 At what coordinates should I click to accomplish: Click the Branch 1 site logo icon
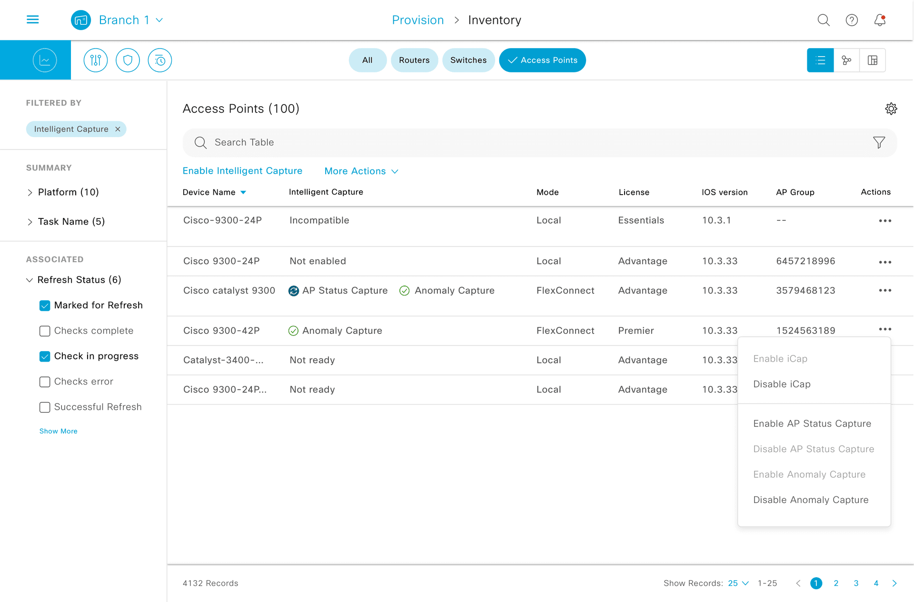click(81, 20)
